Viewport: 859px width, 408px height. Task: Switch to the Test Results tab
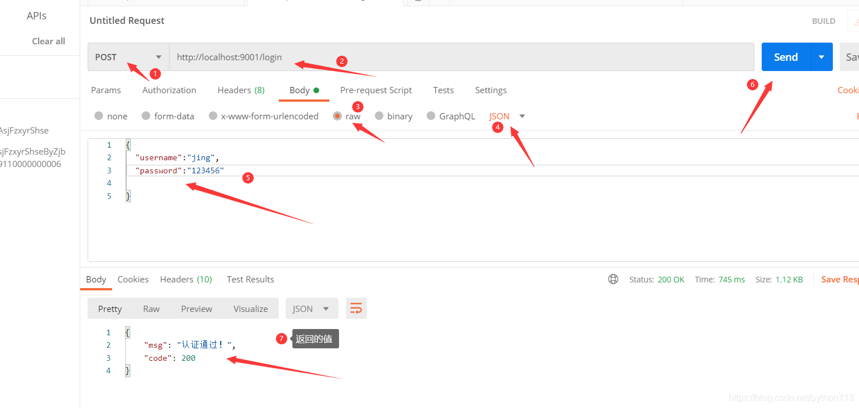tap(250, 279)
